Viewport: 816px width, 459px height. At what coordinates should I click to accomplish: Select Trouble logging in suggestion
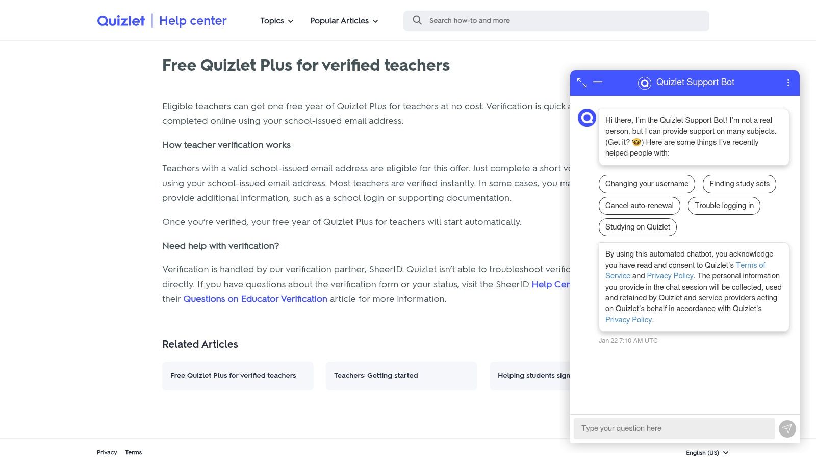724,206
